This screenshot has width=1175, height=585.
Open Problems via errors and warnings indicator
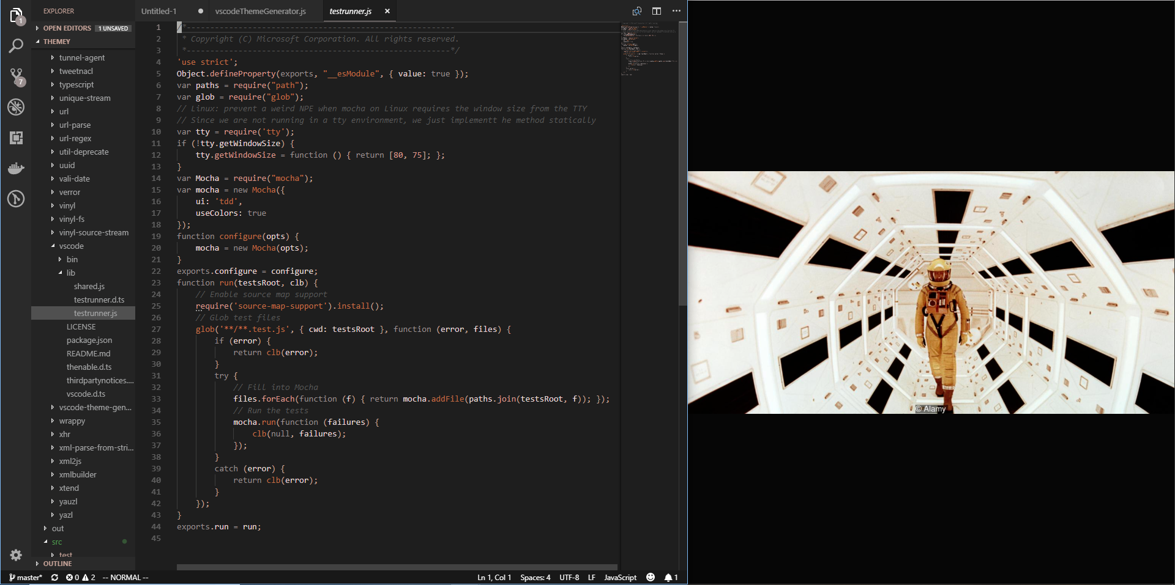coord(80,578)
